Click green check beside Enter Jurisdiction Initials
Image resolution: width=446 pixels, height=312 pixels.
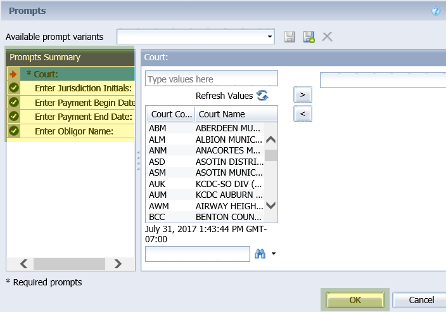(14, 88)
